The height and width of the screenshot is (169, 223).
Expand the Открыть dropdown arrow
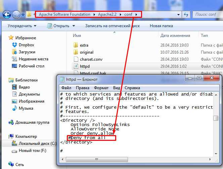point(74,26)
